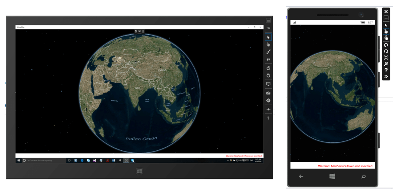The image size is (395, 193).
Task: Rotate the phone emulator counterclockwise
Action: [386, 45]
